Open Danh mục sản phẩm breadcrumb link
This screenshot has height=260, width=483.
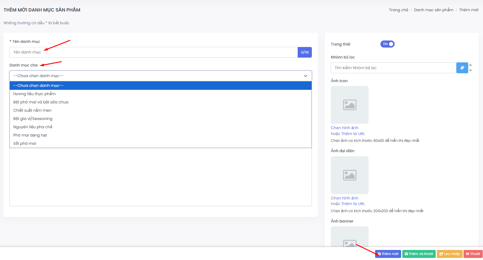[x=433, y=10]
